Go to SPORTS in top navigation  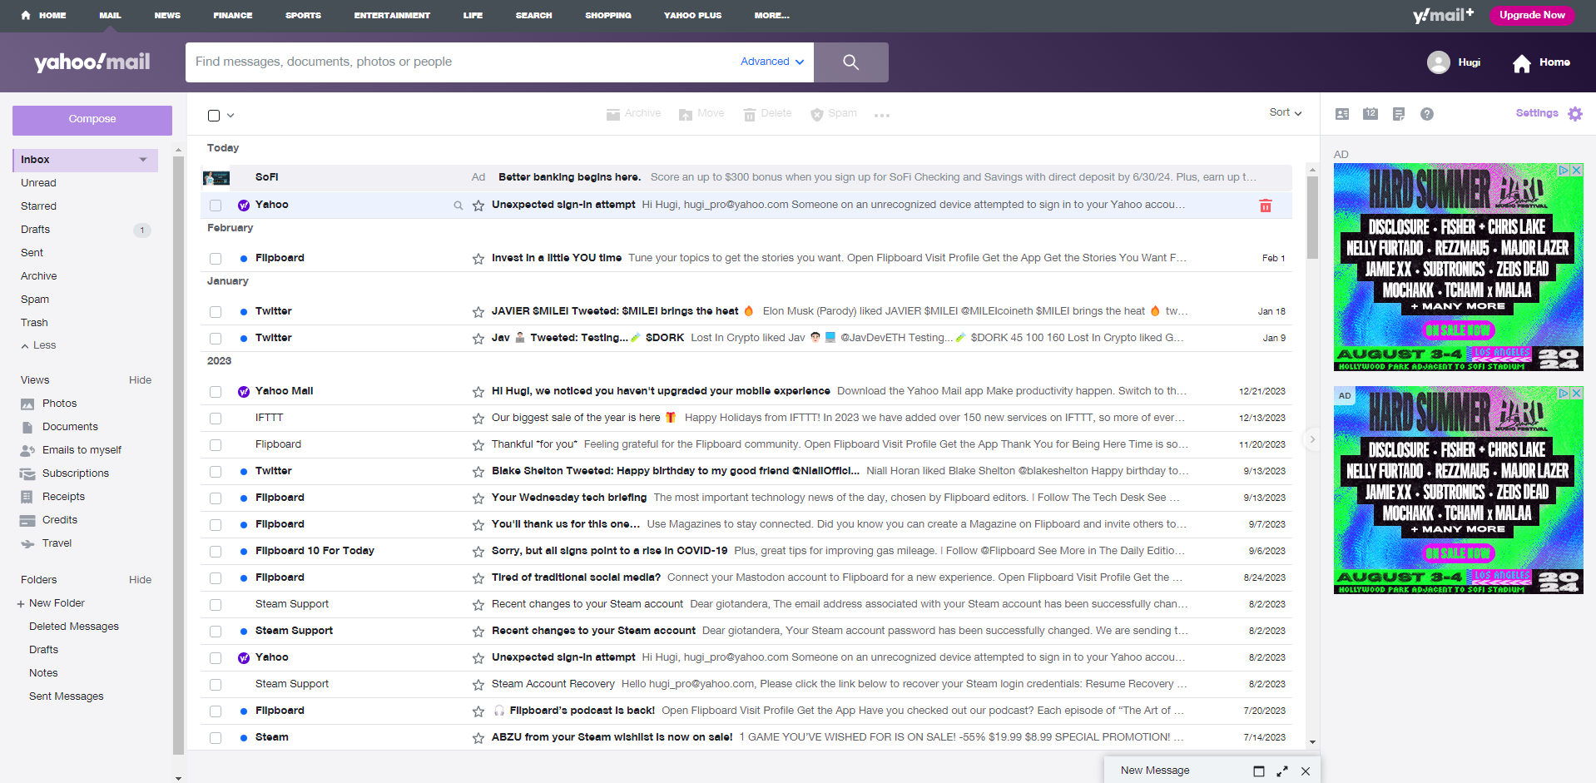tap(303, 15)
